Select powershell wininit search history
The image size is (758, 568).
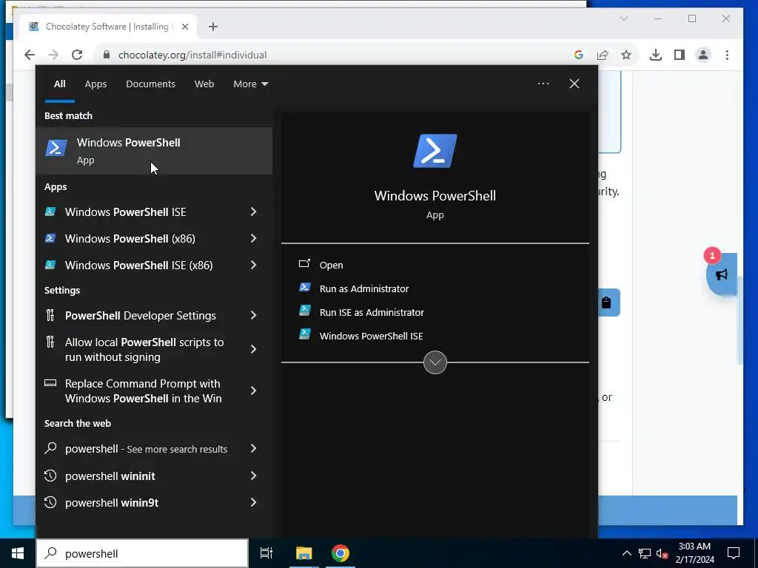[110, 476]
